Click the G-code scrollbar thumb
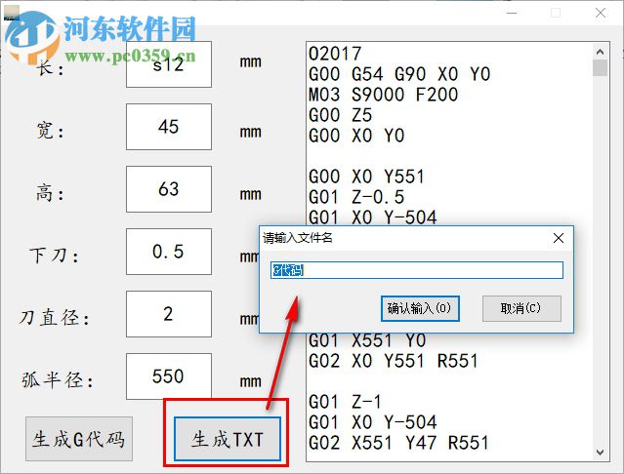This screenshot has height=474, width=624. (600, 67)
